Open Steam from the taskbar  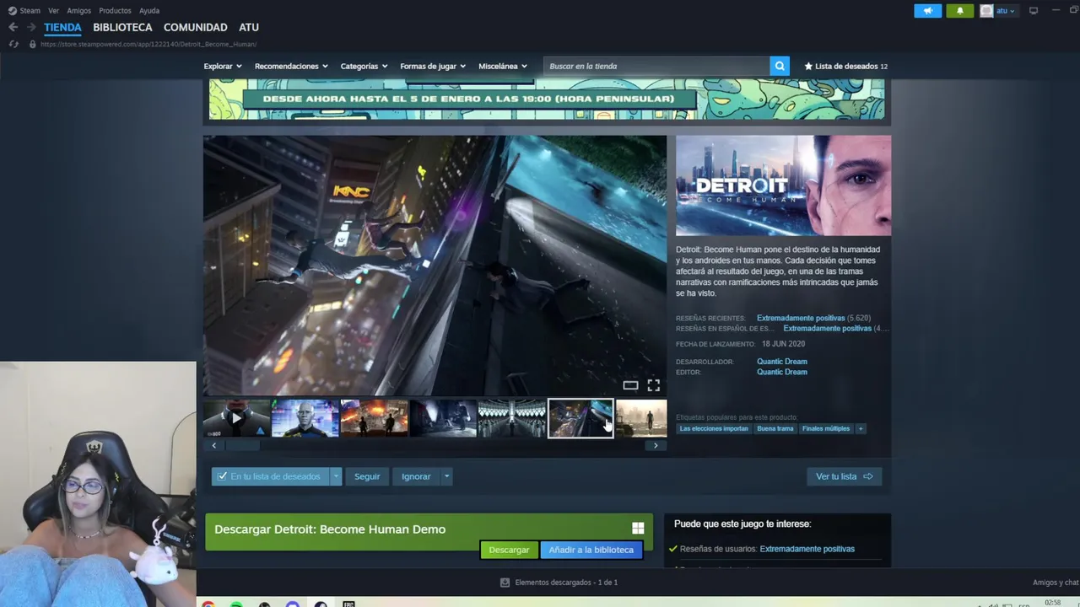click(x=321, y=604)
